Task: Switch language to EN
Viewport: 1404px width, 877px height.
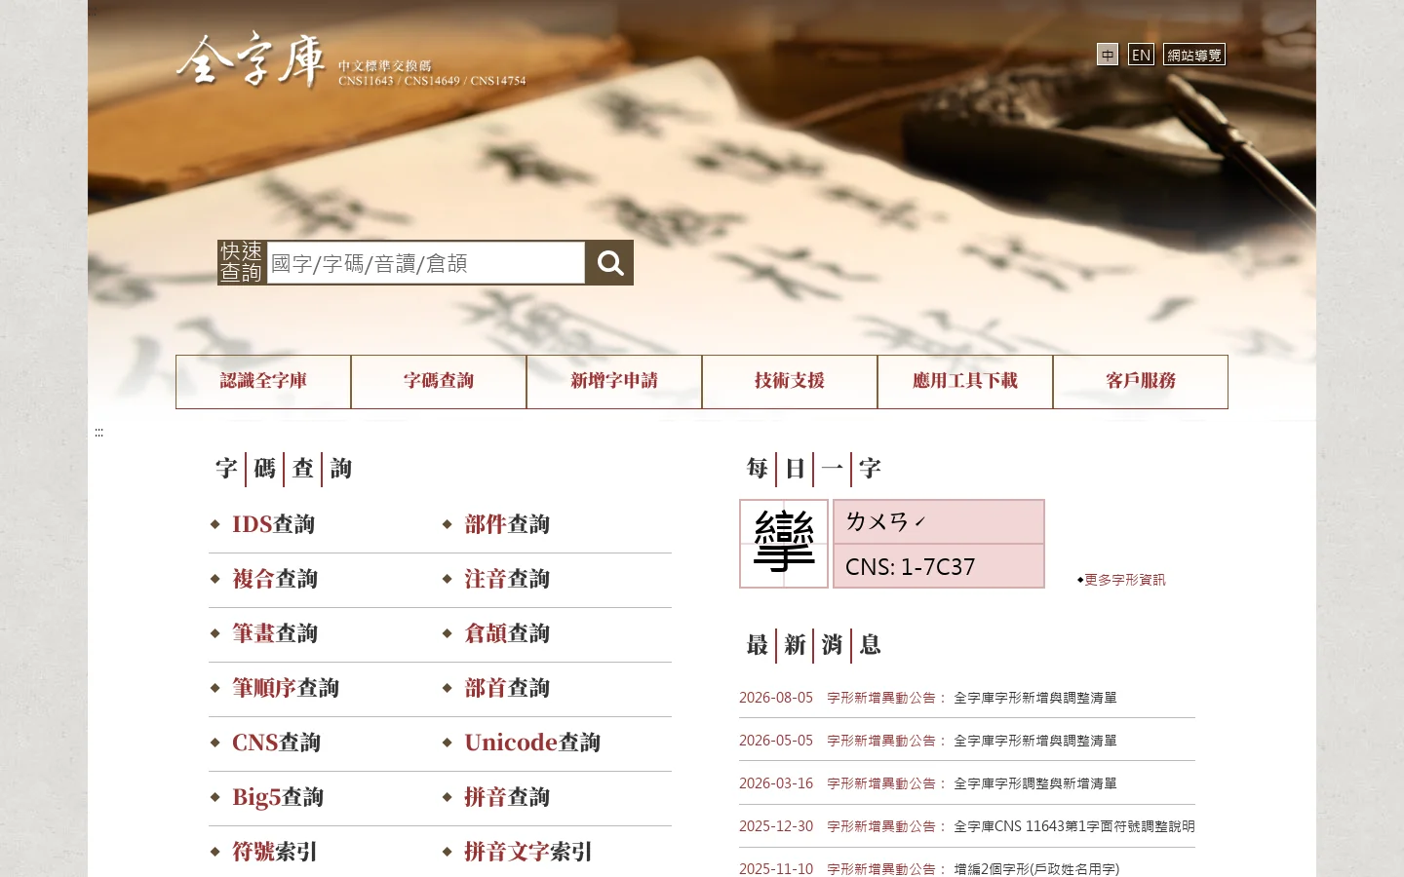Action: coord(1141,55)
